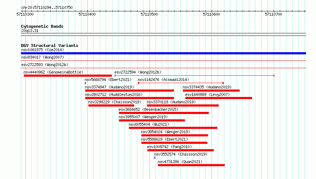The image size is (316, 179).
Task: Click the small blue nsv3552574 marker
Action: 155,158
